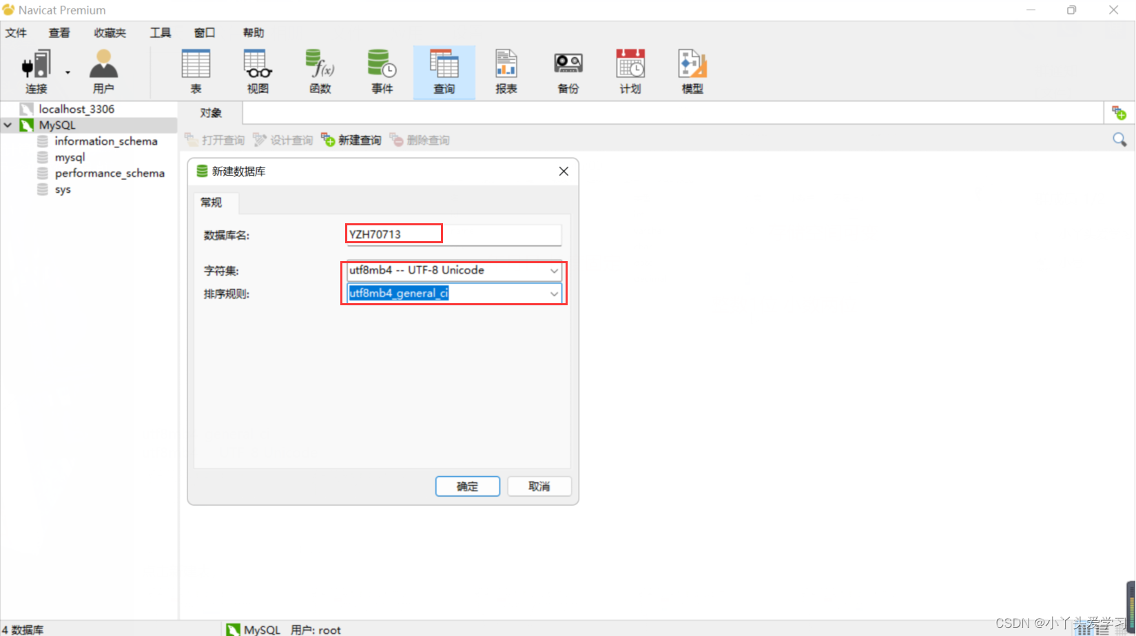
Task: Click 设计查询 design query button
Action: (283, 141)
